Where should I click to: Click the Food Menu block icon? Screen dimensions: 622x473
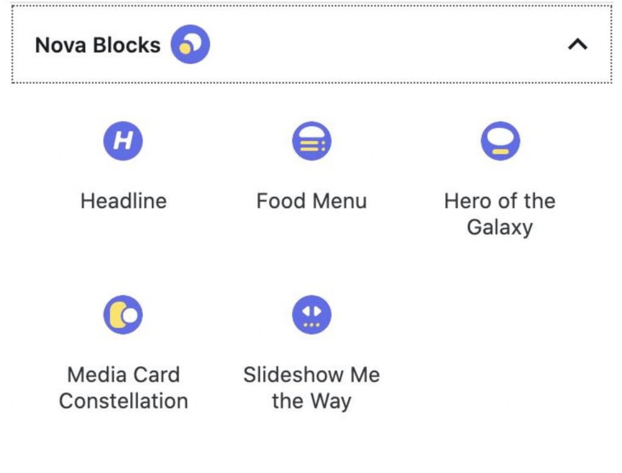(312, 140)
